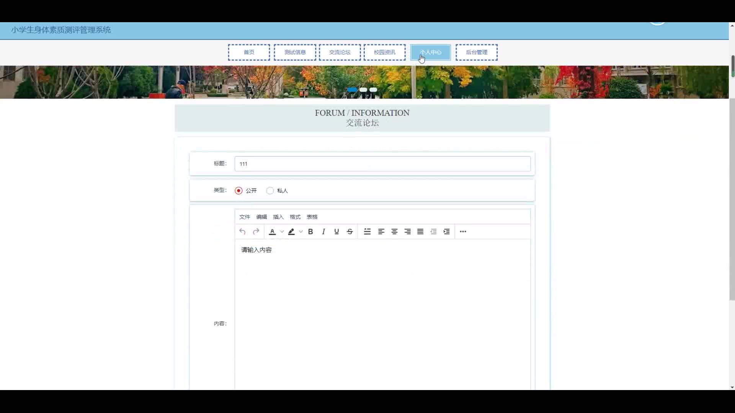Click the 标题 input field containing 111
Screen dimensions: 735x413
pyautogui.click(x=382, y=164)
